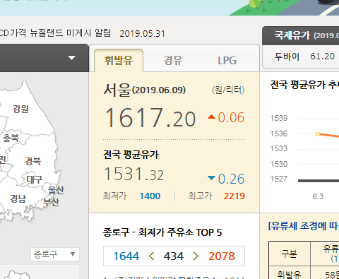Click the down triangle beside 0.26
This screenshot has width=339, height=279.
pos(211,178)
